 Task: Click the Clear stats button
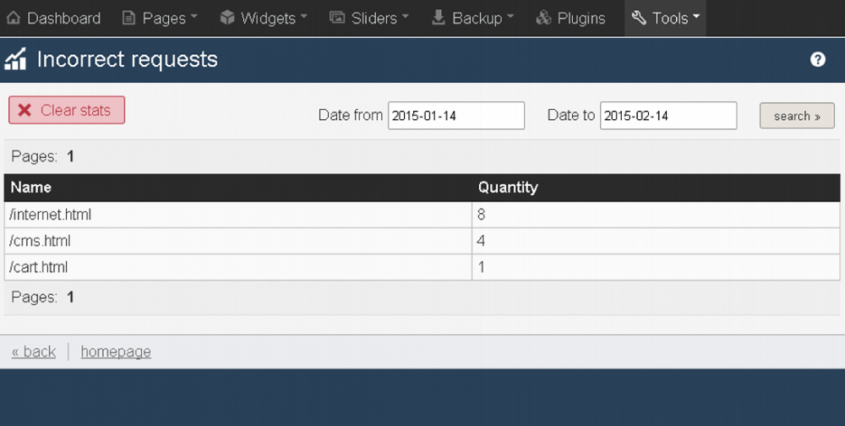click(x=67, y=110)
